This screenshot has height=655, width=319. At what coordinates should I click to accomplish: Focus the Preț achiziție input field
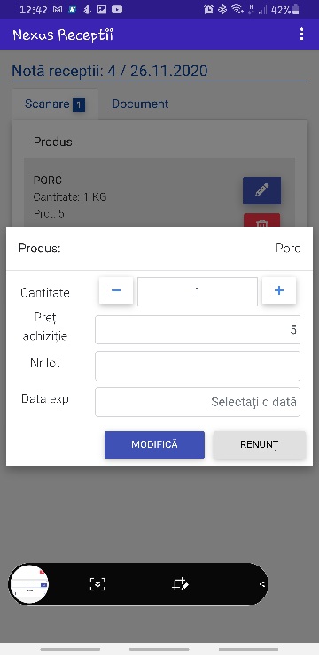[x=198, y=329]
